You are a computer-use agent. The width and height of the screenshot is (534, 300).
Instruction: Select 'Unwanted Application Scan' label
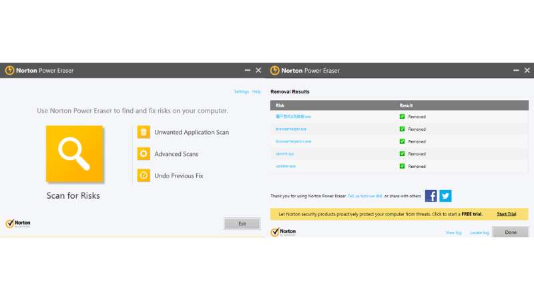pyautogui.click(x=192, y=132)
